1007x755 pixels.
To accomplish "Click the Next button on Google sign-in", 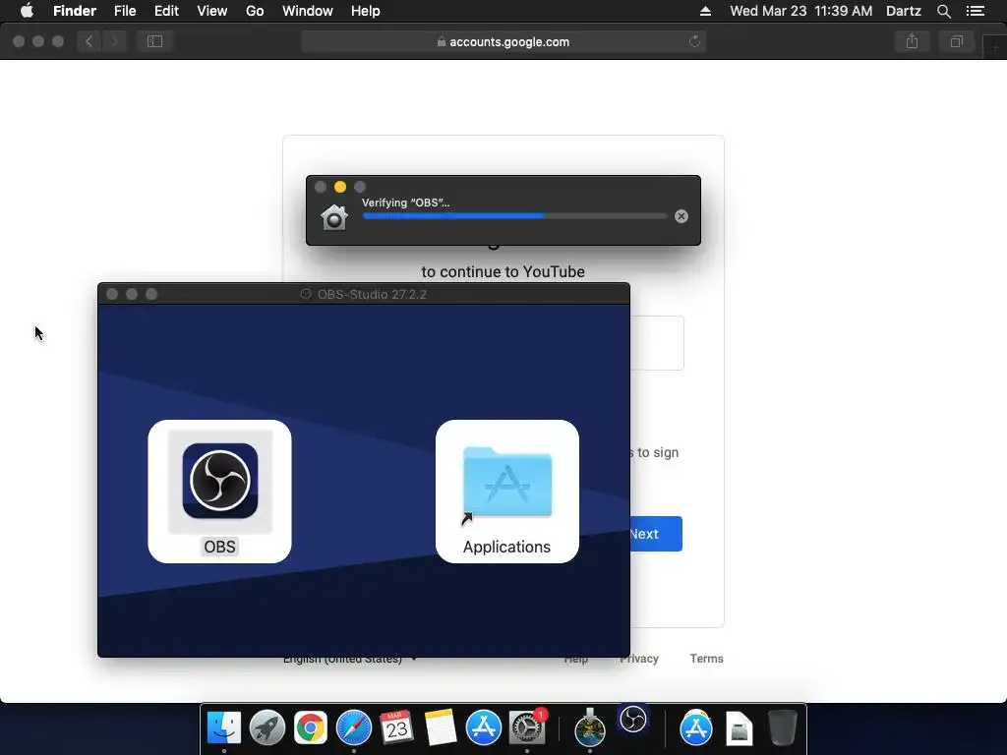I will [x=656, y=534].
